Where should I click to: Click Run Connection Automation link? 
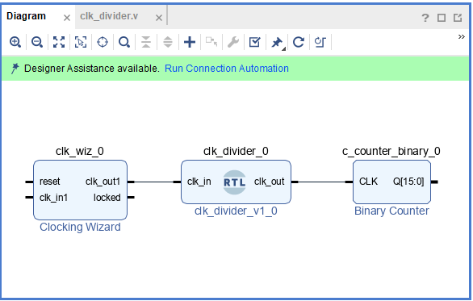227,69
